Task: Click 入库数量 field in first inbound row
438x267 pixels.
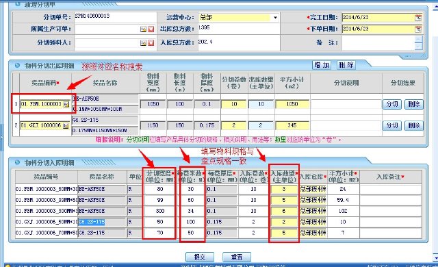Action: click(x=284, y=189)
